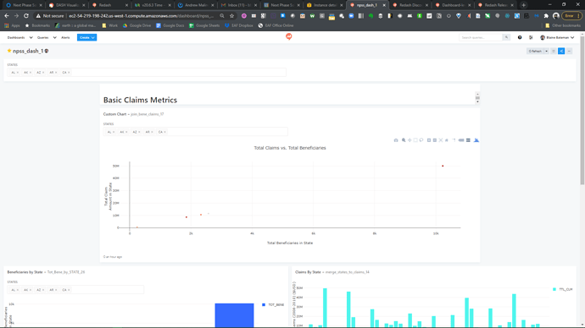Click the Refresh button

click(535, 51)
